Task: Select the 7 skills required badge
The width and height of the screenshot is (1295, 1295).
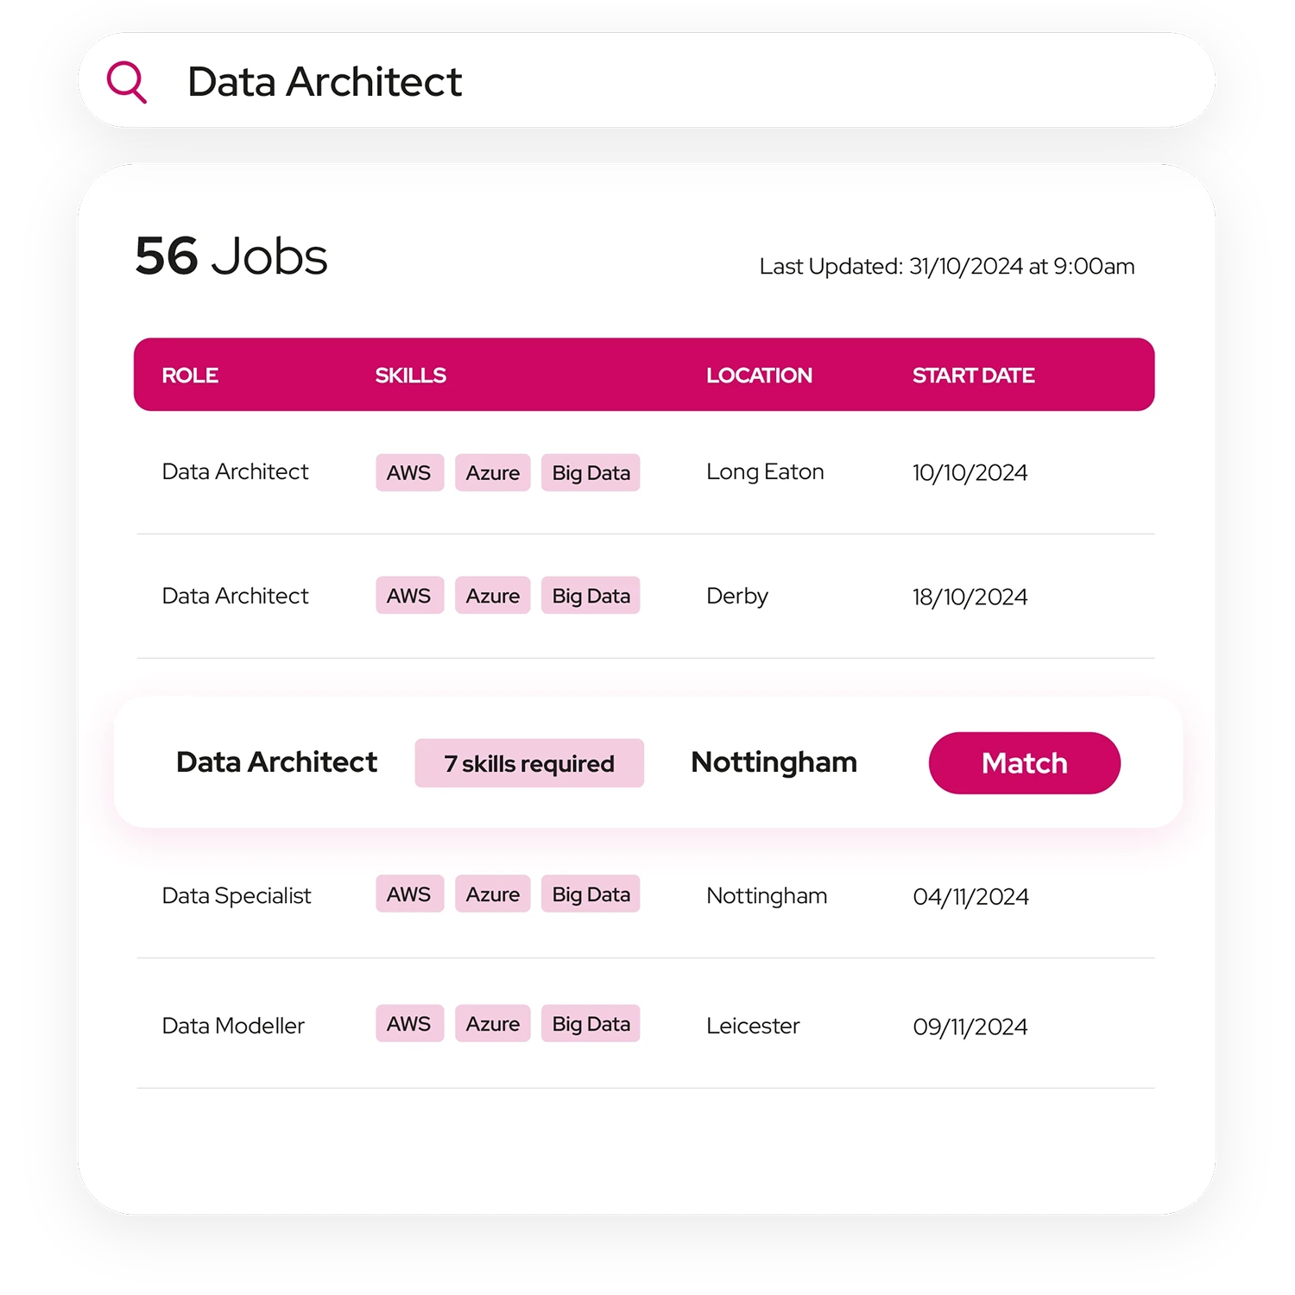Action: [x=529, y=763]
